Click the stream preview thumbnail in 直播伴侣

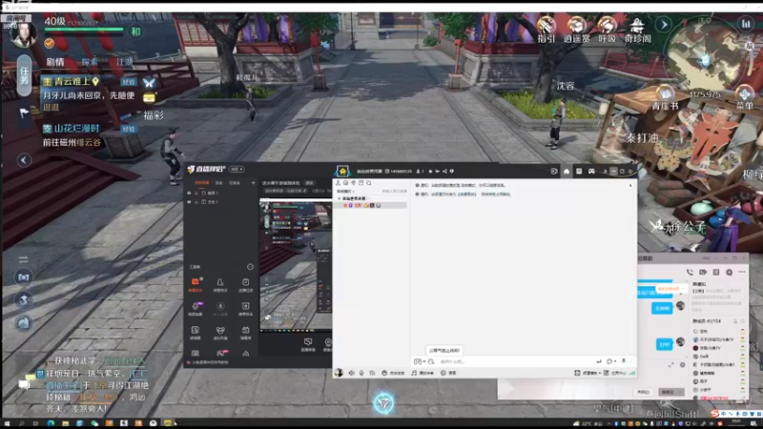(296, 265)
